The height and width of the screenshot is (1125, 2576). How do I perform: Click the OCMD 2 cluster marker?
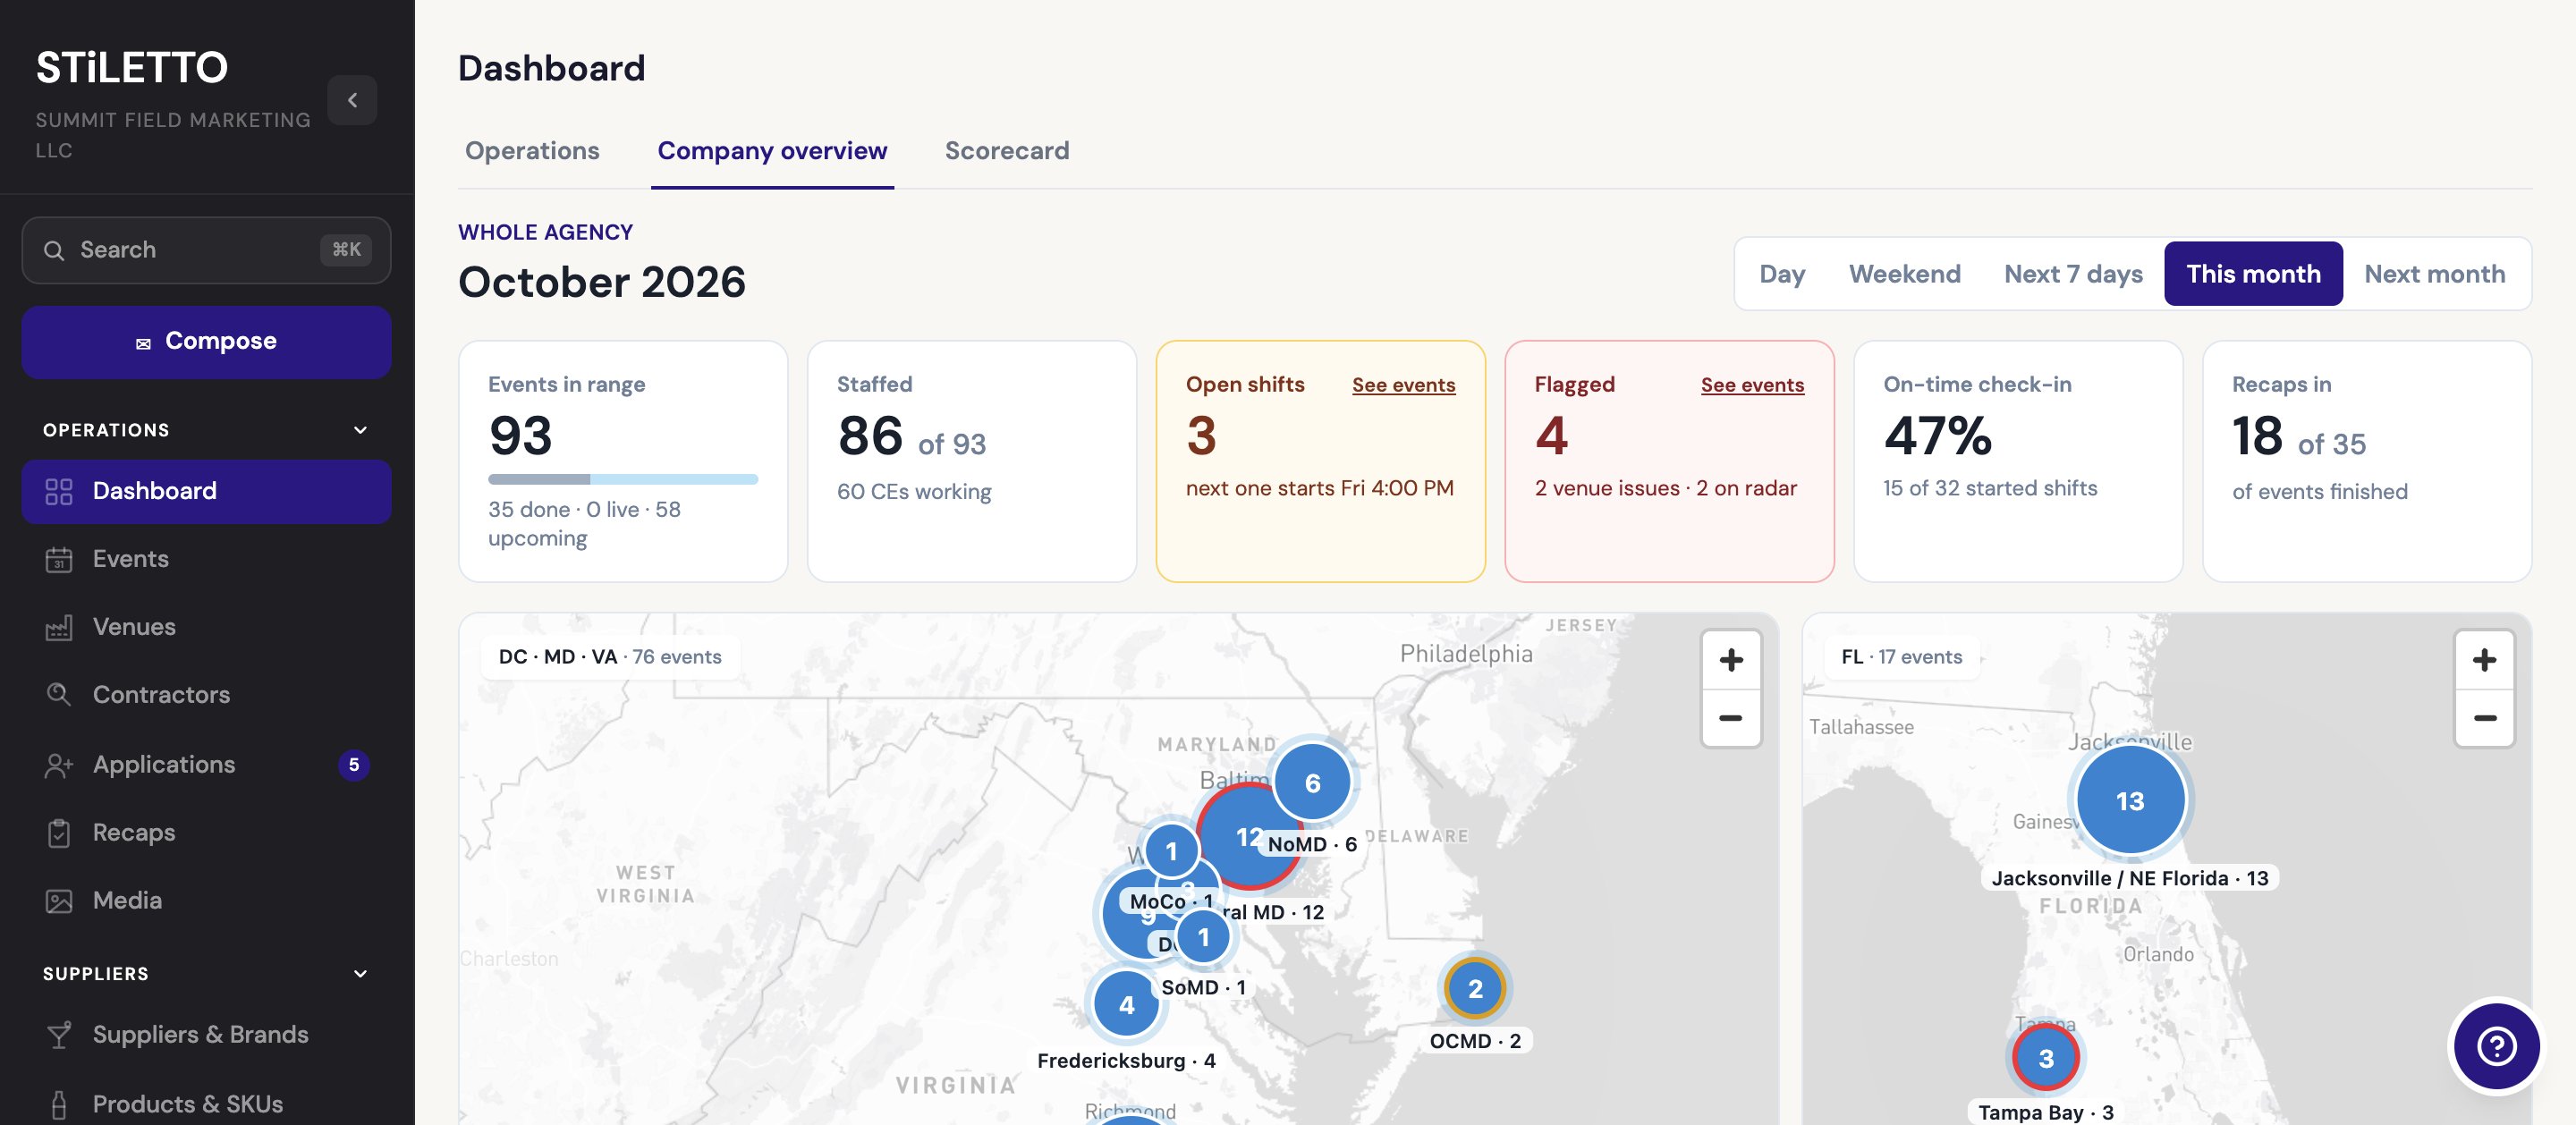point(1475,988)
